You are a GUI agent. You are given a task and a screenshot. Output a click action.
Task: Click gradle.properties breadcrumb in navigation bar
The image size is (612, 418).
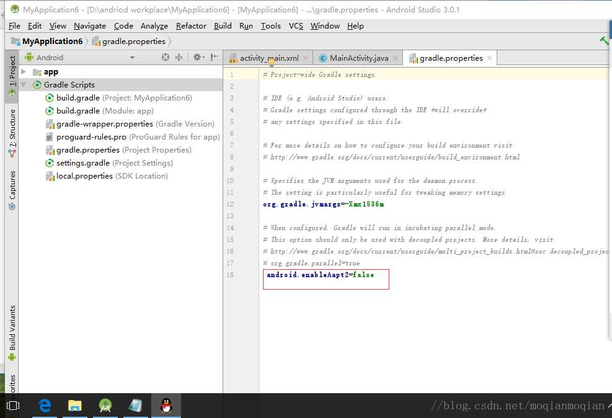129,42
